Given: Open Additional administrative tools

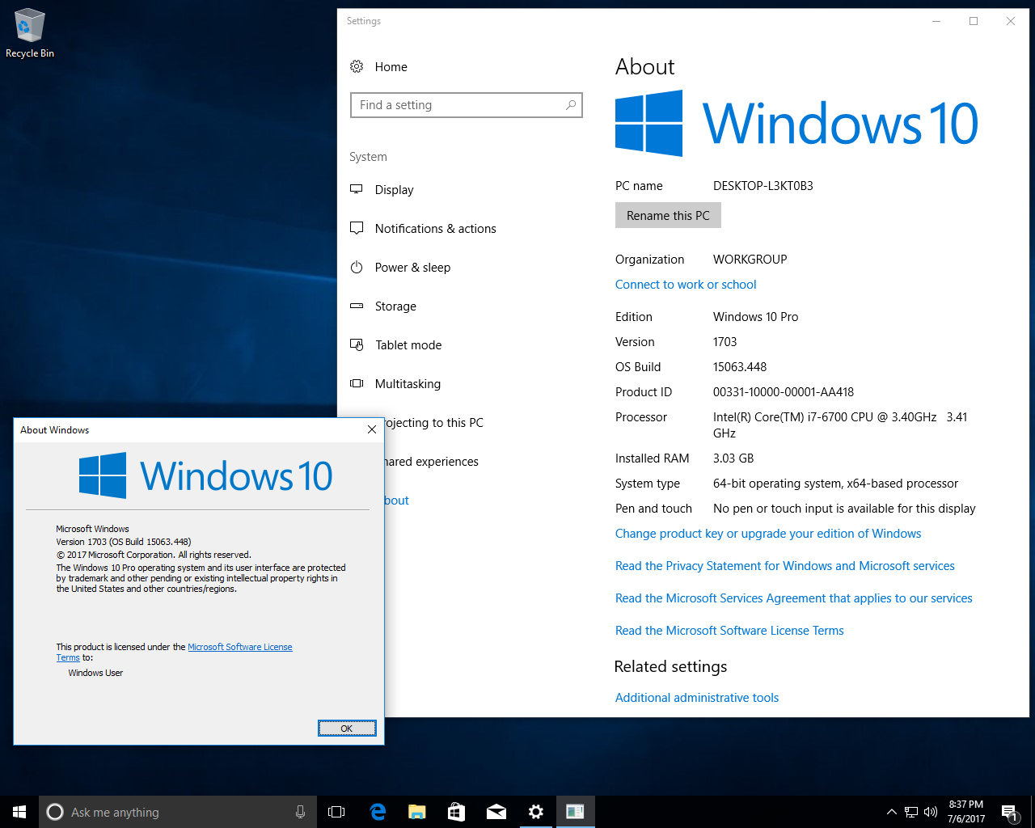Looking at the screenshot, I should pos(697,698).
